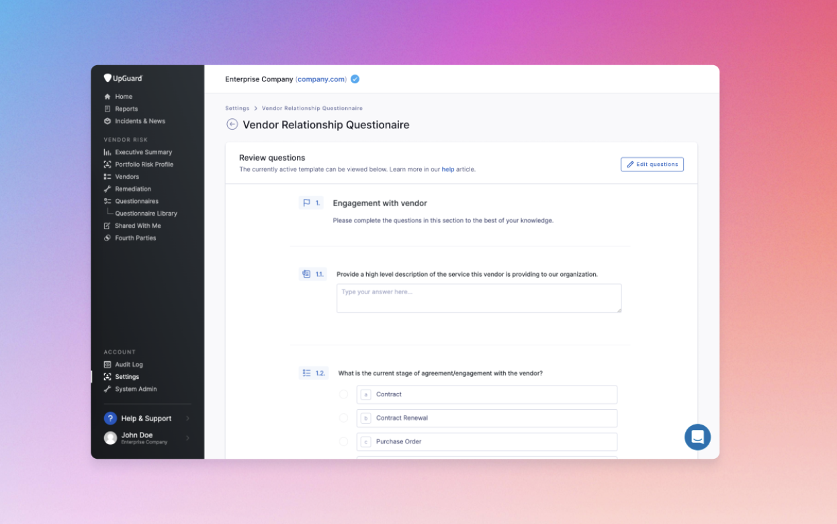Click the Settings sidebar icon

click(x=107, y=377)
